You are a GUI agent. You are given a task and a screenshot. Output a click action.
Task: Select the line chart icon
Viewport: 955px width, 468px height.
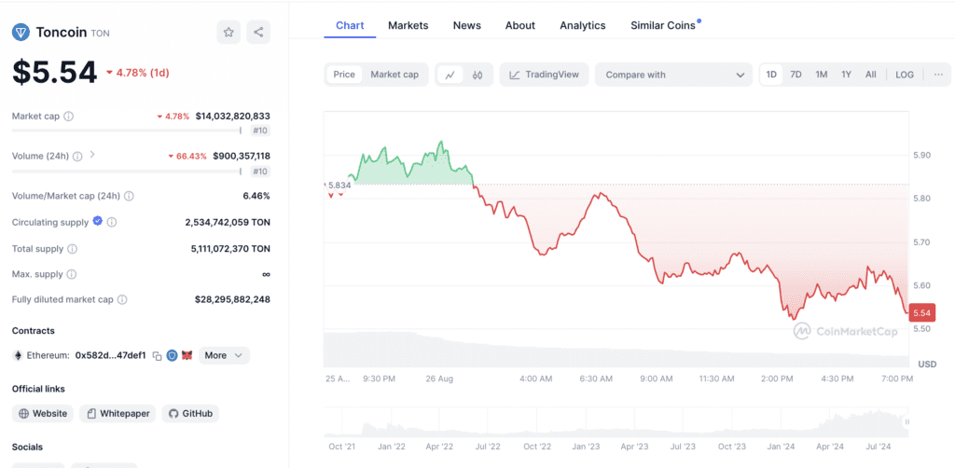450,75
